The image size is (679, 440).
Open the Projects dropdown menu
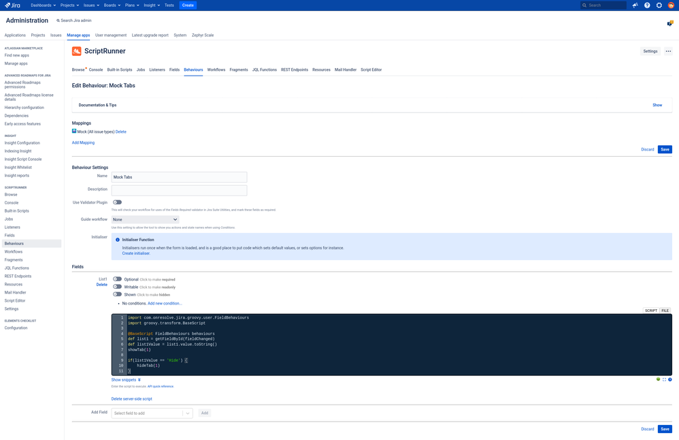(x=69, y=5)
